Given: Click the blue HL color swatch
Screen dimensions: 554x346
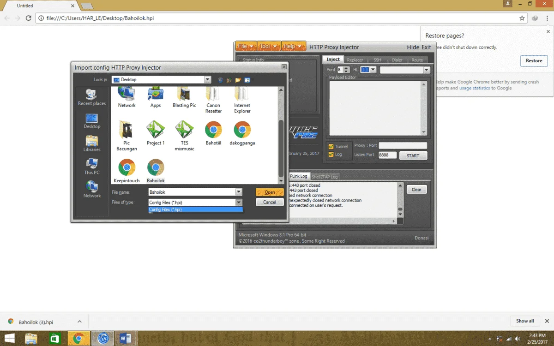Looking at the screenshot, I should (365, 70).
